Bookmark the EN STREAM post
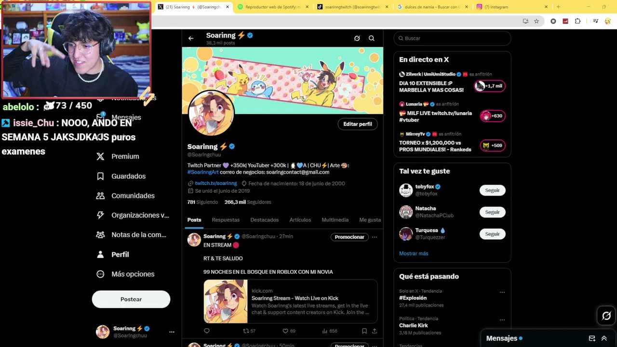Image resolution: width=617 pixels, height=347 pixels. point(364,331)
